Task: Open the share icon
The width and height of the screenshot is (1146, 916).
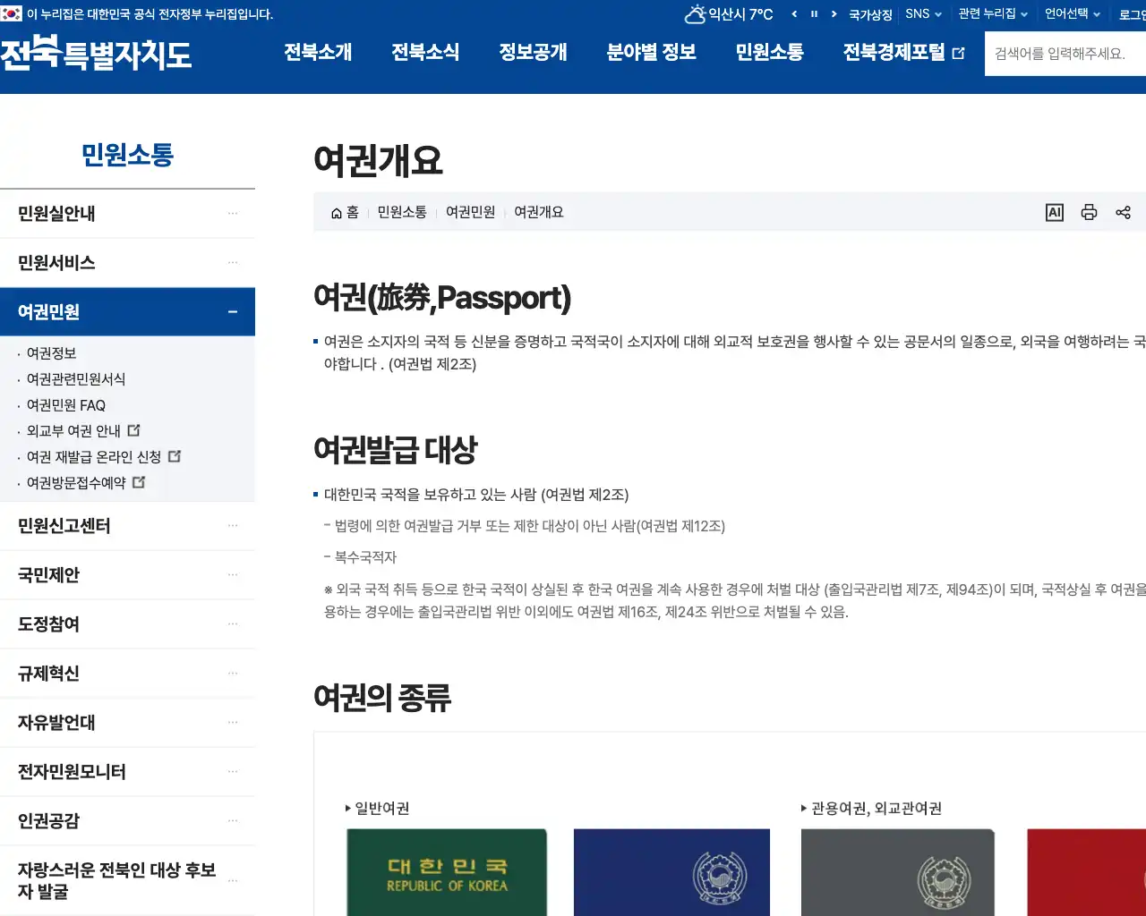Action: click(x=1124, y=212)
